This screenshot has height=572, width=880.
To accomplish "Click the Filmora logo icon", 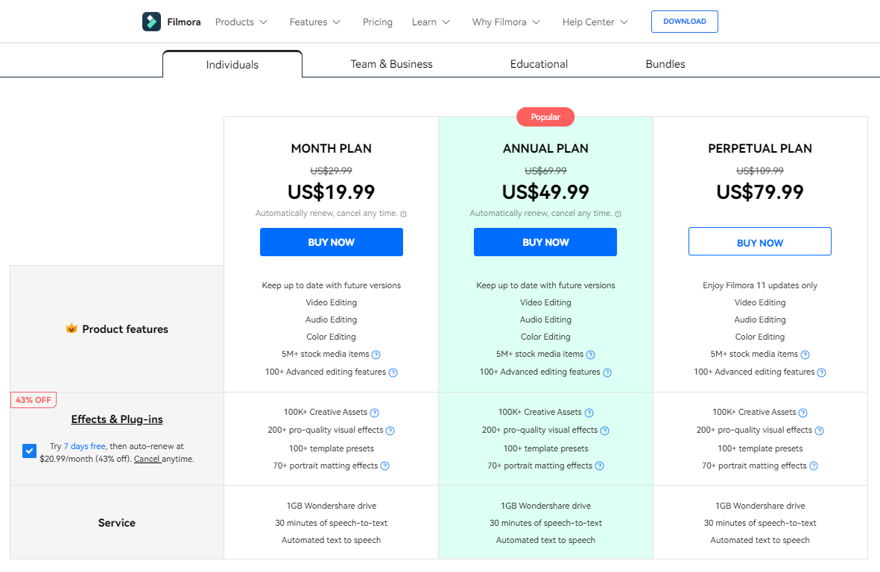I will (151, 22).
